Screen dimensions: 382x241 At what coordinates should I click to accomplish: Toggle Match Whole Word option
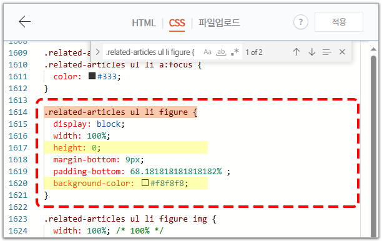[221, 52]
